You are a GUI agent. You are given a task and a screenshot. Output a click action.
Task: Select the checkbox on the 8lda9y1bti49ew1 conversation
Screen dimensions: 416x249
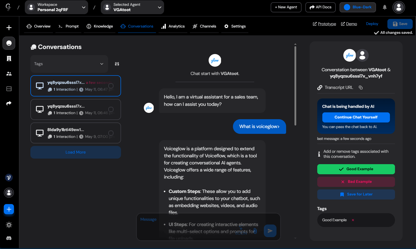pos(111,133)
